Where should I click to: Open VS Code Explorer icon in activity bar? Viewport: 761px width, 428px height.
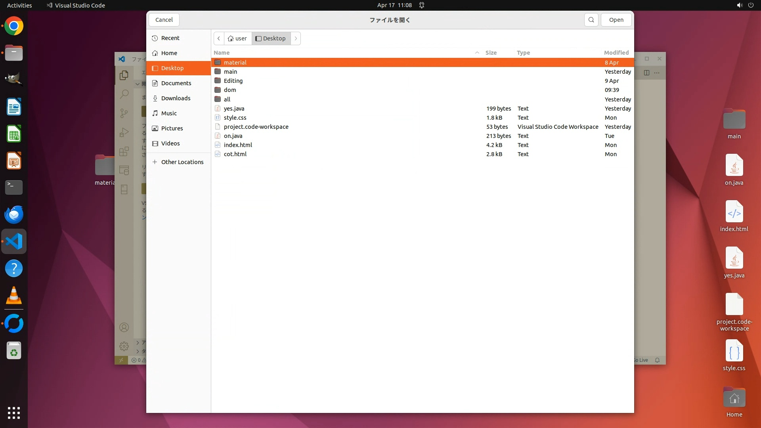point(124,75)
